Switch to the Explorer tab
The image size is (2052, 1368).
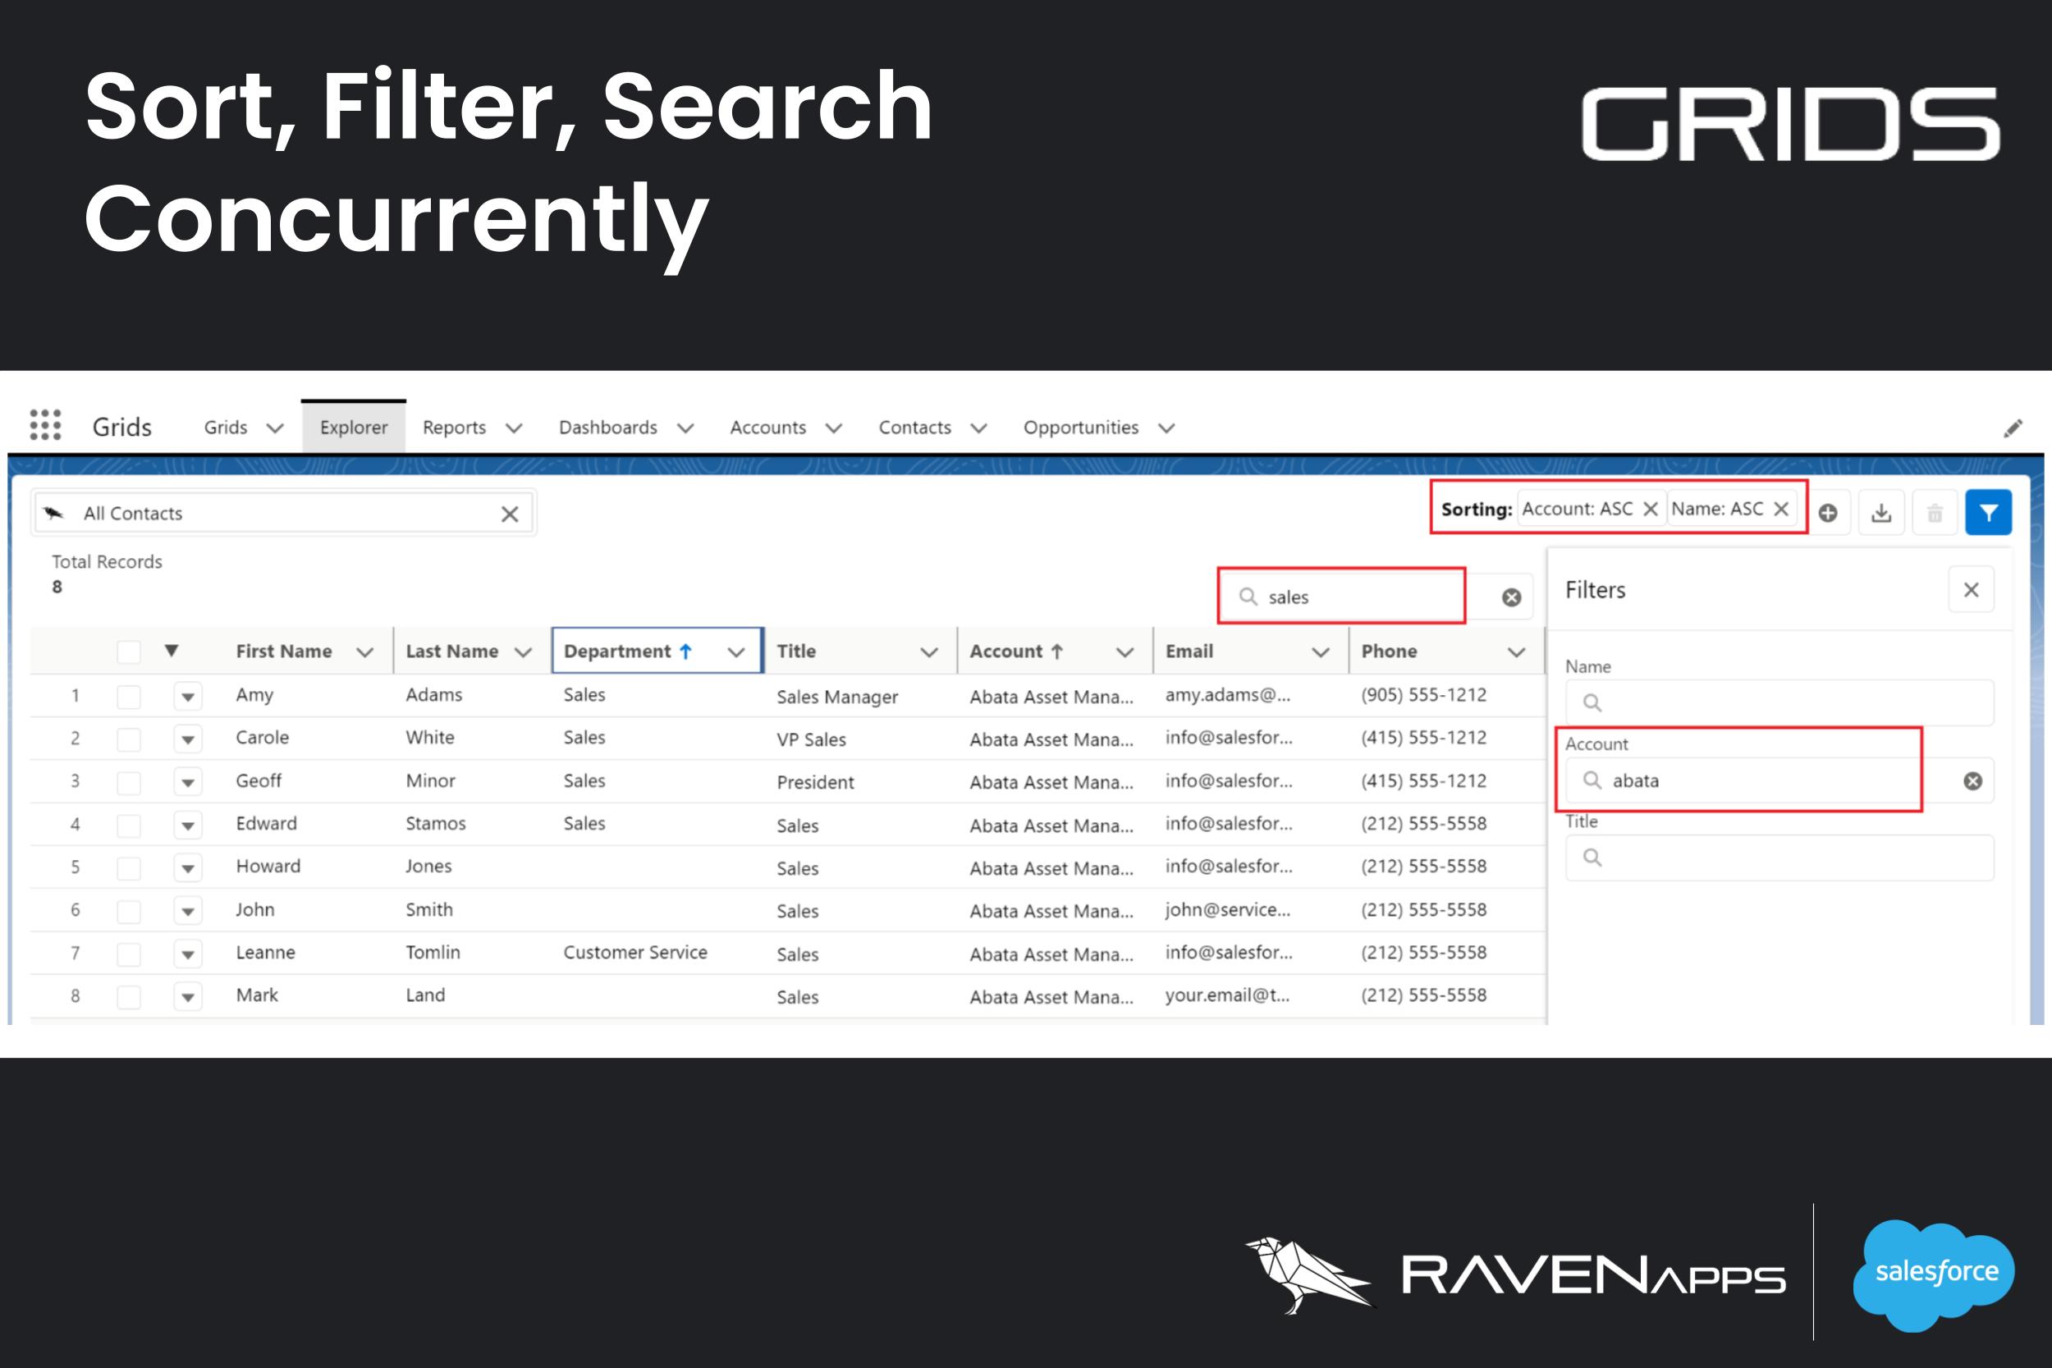click(x=353, y=427)
